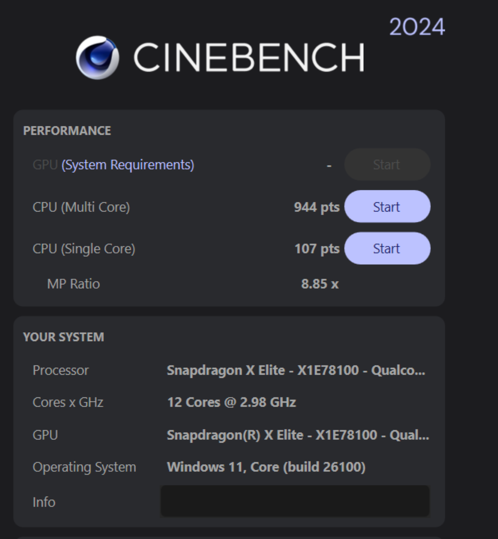Open the GPU System Requirements link

(x=128, y=165)
